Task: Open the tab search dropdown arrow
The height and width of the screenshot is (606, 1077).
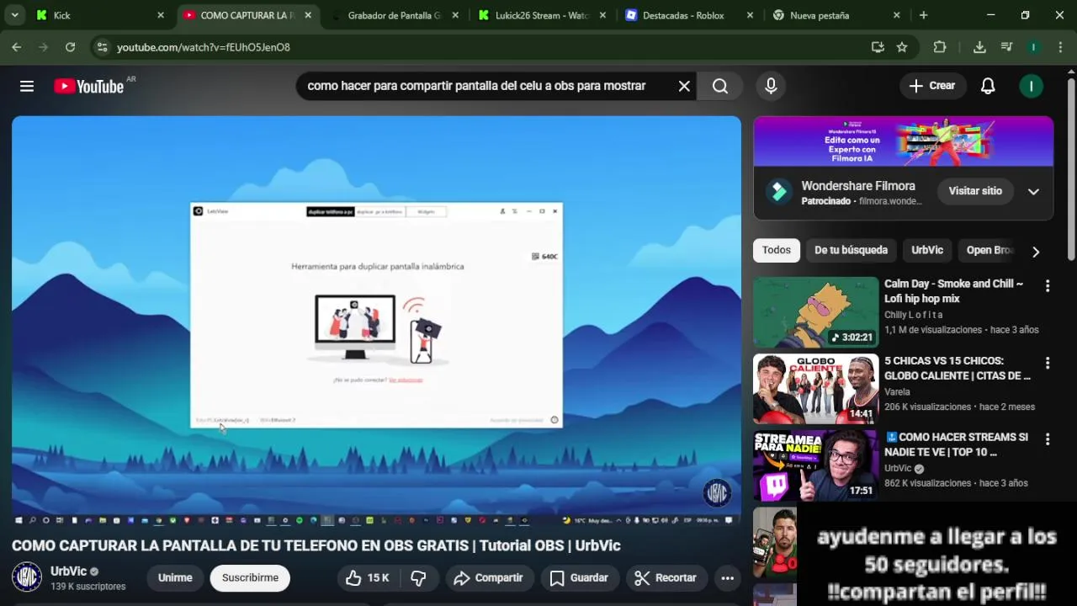Action: pos(14,15)
